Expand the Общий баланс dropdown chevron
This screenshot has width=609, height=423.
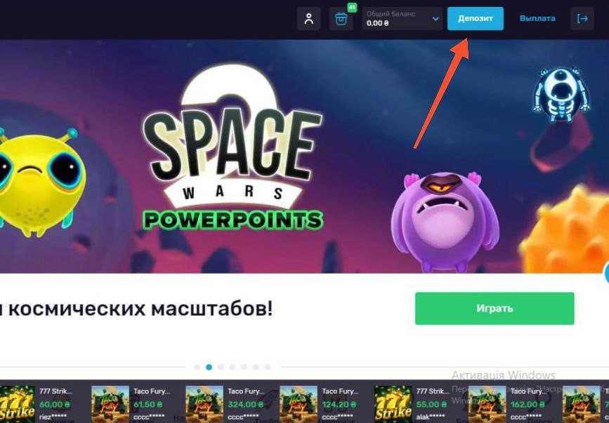(x=436, y=19)
